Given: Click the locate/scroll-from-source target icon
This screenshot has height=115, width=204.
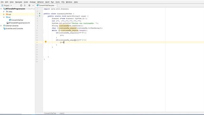Looking at the screenshot, I should [21, 5].
